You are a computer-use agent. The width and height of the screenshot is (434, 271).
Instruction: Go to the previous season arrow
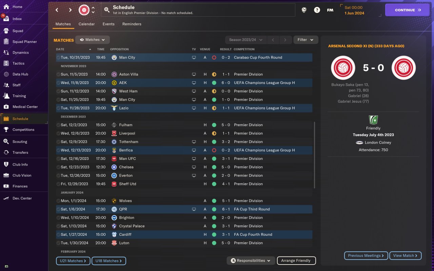(273, 40)
